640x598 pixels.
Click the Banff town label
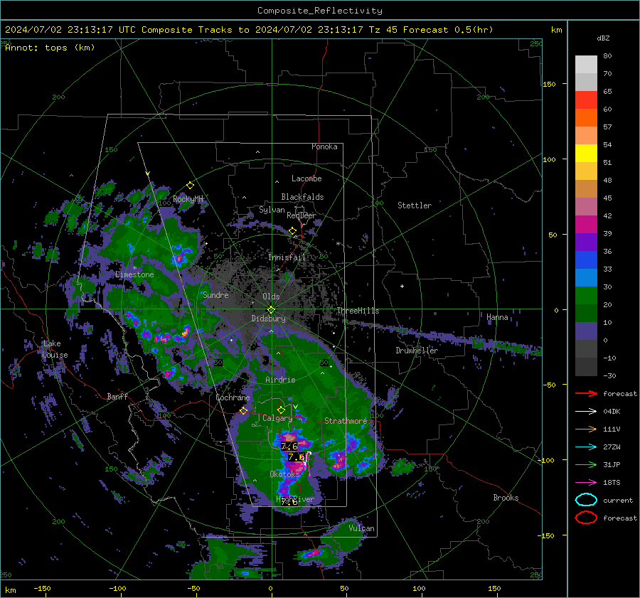[x=117, y=396]
